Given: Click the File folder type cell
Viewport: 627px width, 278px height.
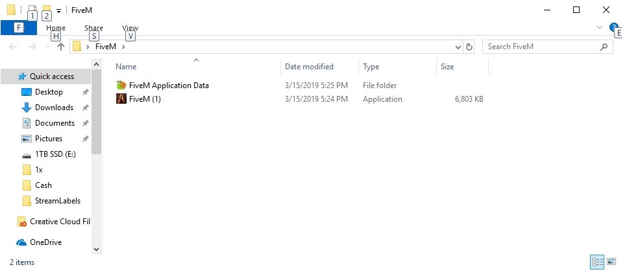Looking at the screenshot, I should coord(380,86).
